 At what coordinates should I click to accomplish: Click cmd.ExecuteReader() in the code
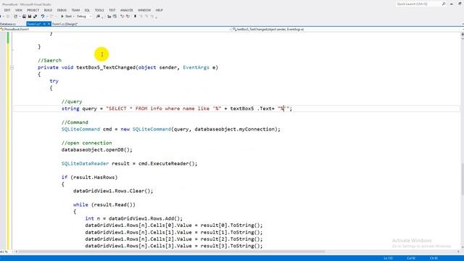[x=167, y=164]
